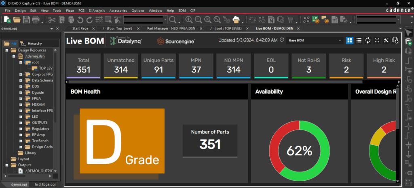This screenshot has height=188, width=414.
Task: Open the Base BOM dropdown
Action: [x=315, y=41]
